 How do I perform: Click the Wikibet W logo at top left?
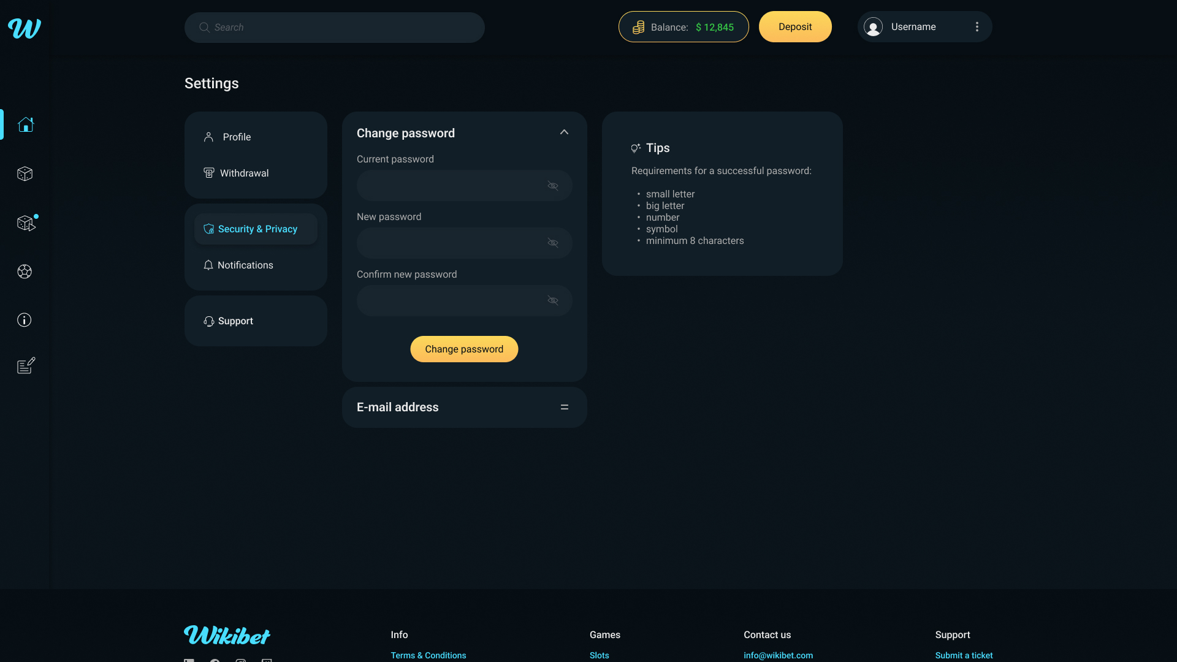tap(25, 28)
